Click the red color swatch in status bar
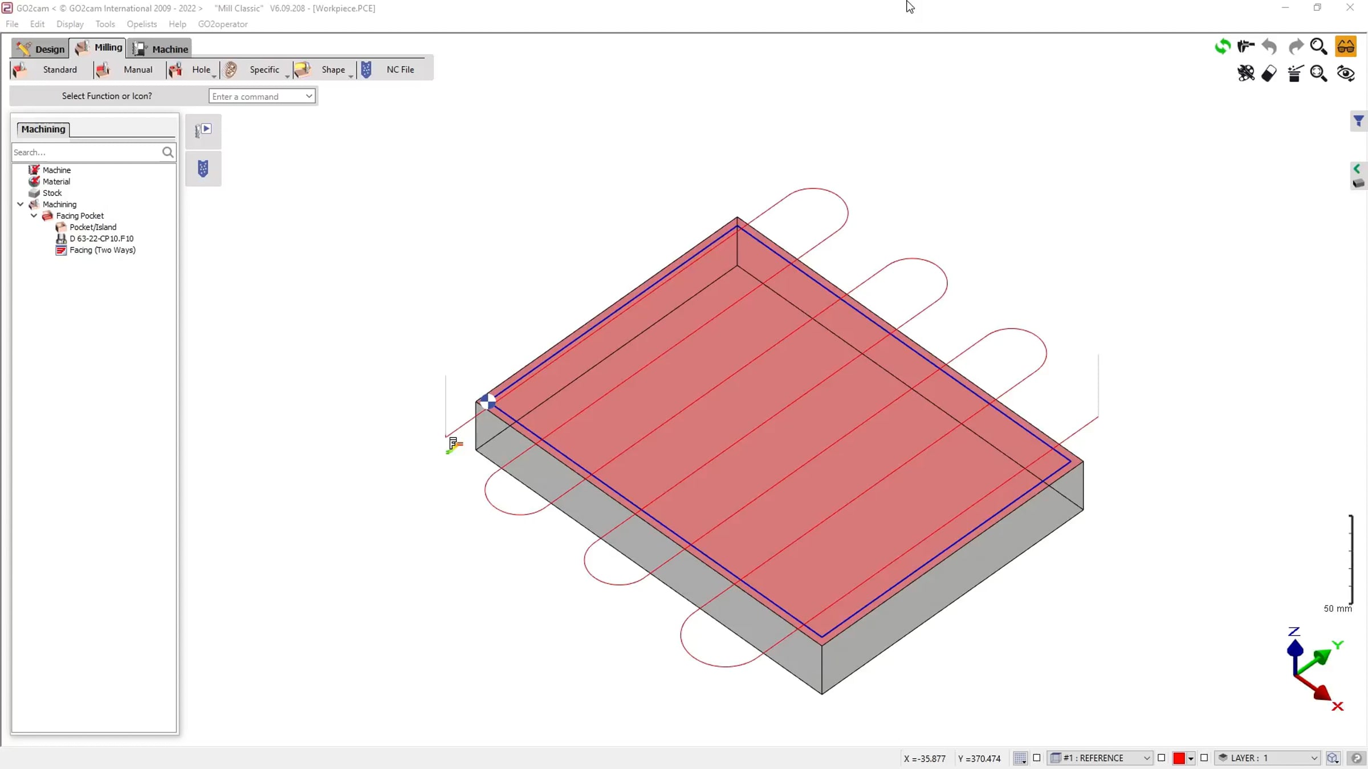 tap(1179, 758)
